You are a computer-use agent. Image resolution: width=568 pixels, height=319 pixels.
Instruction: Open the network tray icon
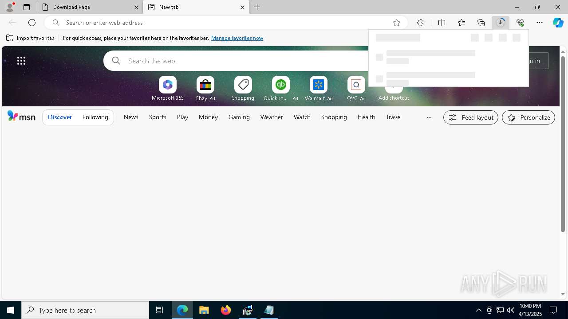click(500, 310)
